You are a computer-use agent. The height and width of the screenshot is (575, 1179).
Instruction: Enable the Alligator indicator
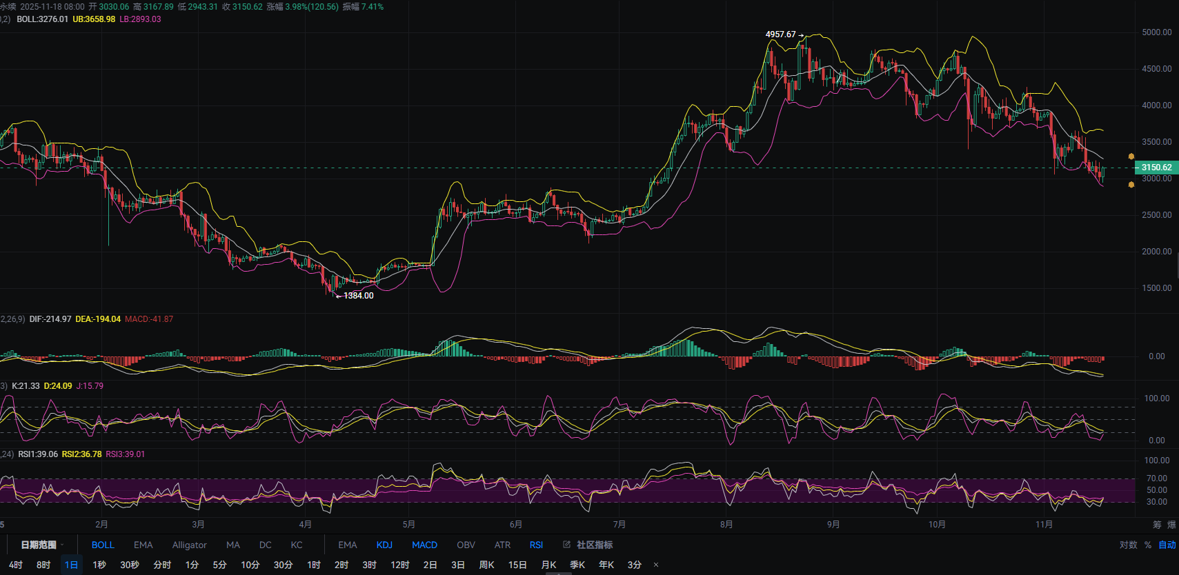pyautogui.click(x=189, y=545)
